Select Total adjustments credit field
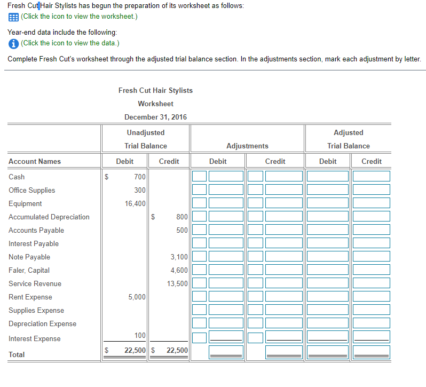 (283, 352)
